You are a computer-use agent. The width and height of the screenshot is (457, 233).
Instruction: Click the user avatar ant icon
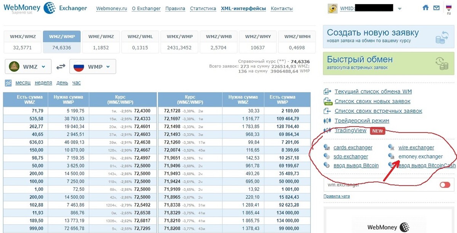(x=333, y=8)
